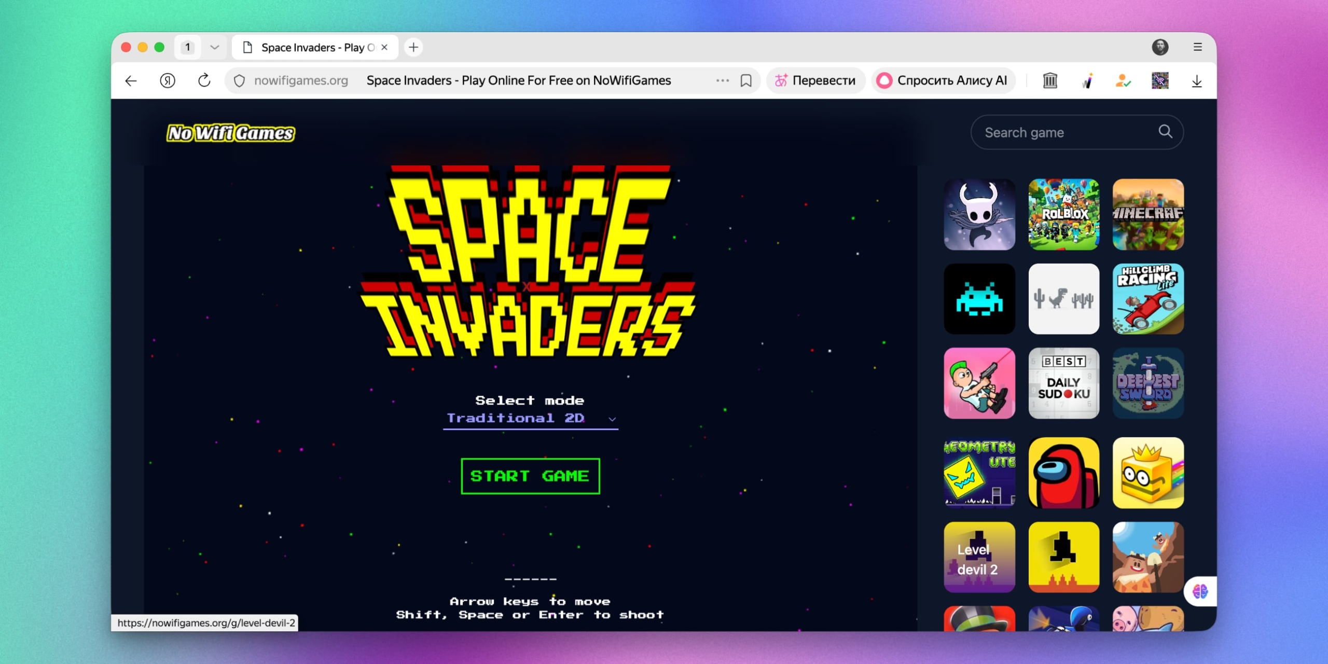Open the Yandex home button
Image resolution: width=1328 pixels, height=664 pixels.
click(168, 80)
